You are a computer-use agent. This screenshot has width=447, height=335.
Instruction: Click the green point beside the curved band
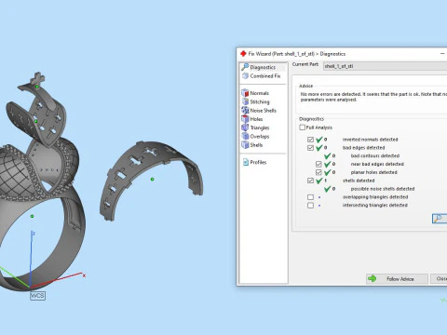click(152, 179)
